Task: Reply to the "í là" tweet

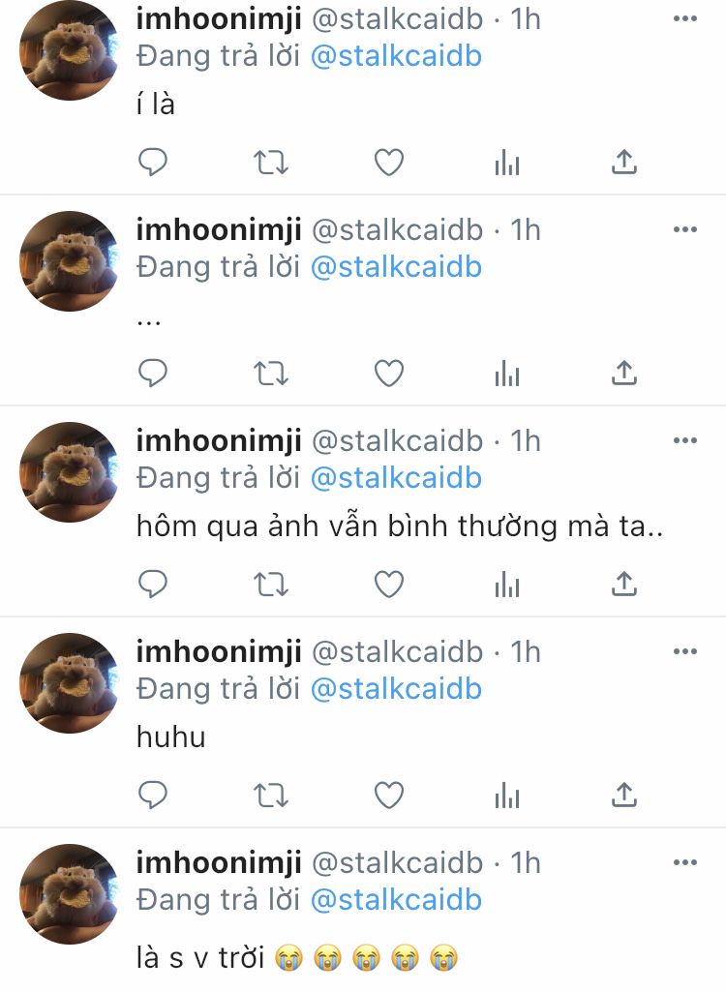Action: pos(153,162)
